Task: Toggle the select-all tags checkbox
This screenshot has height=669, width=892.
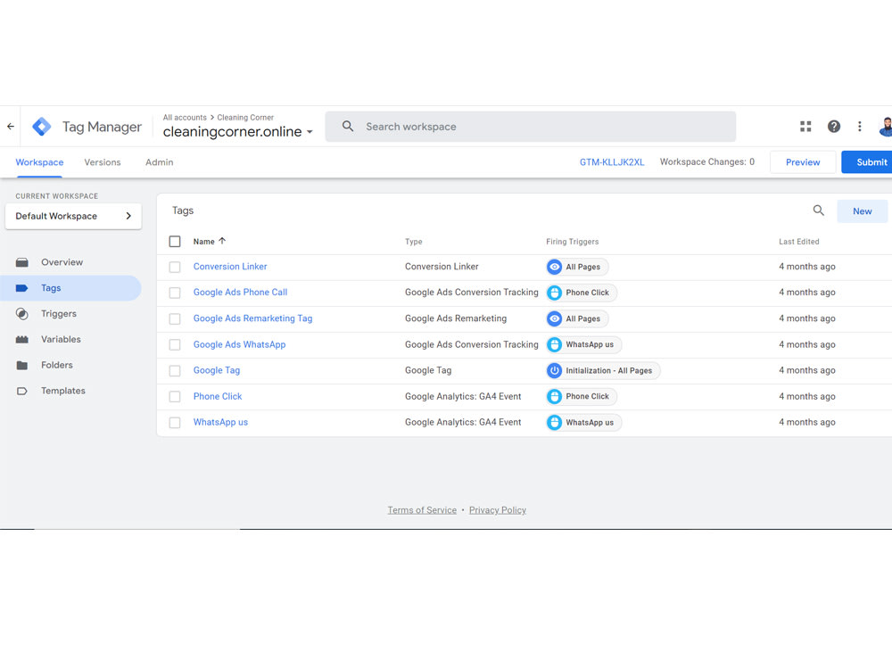Action: tap(175, 241)
